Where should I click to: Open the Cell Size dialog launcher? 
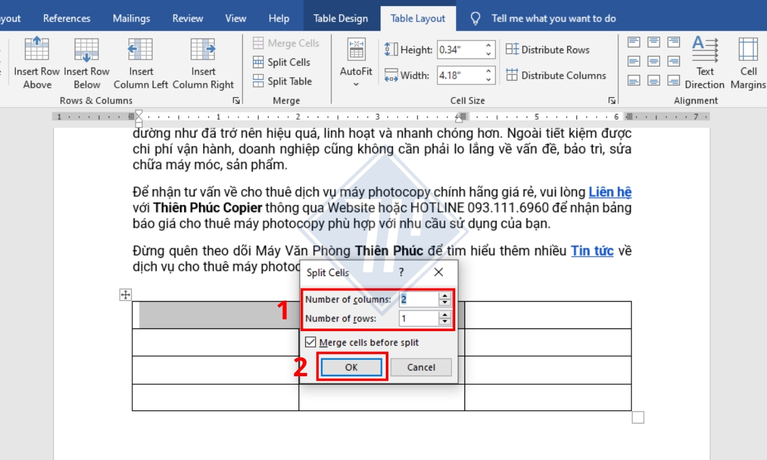click(x=611, y=99)
